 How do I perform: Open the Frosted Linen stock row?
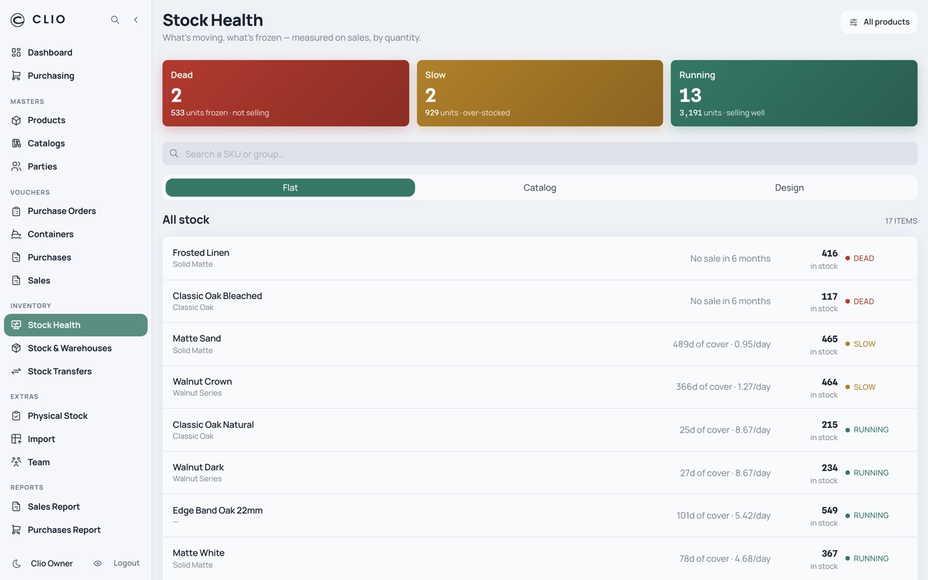pyautogui.click(x=539, y=258)
